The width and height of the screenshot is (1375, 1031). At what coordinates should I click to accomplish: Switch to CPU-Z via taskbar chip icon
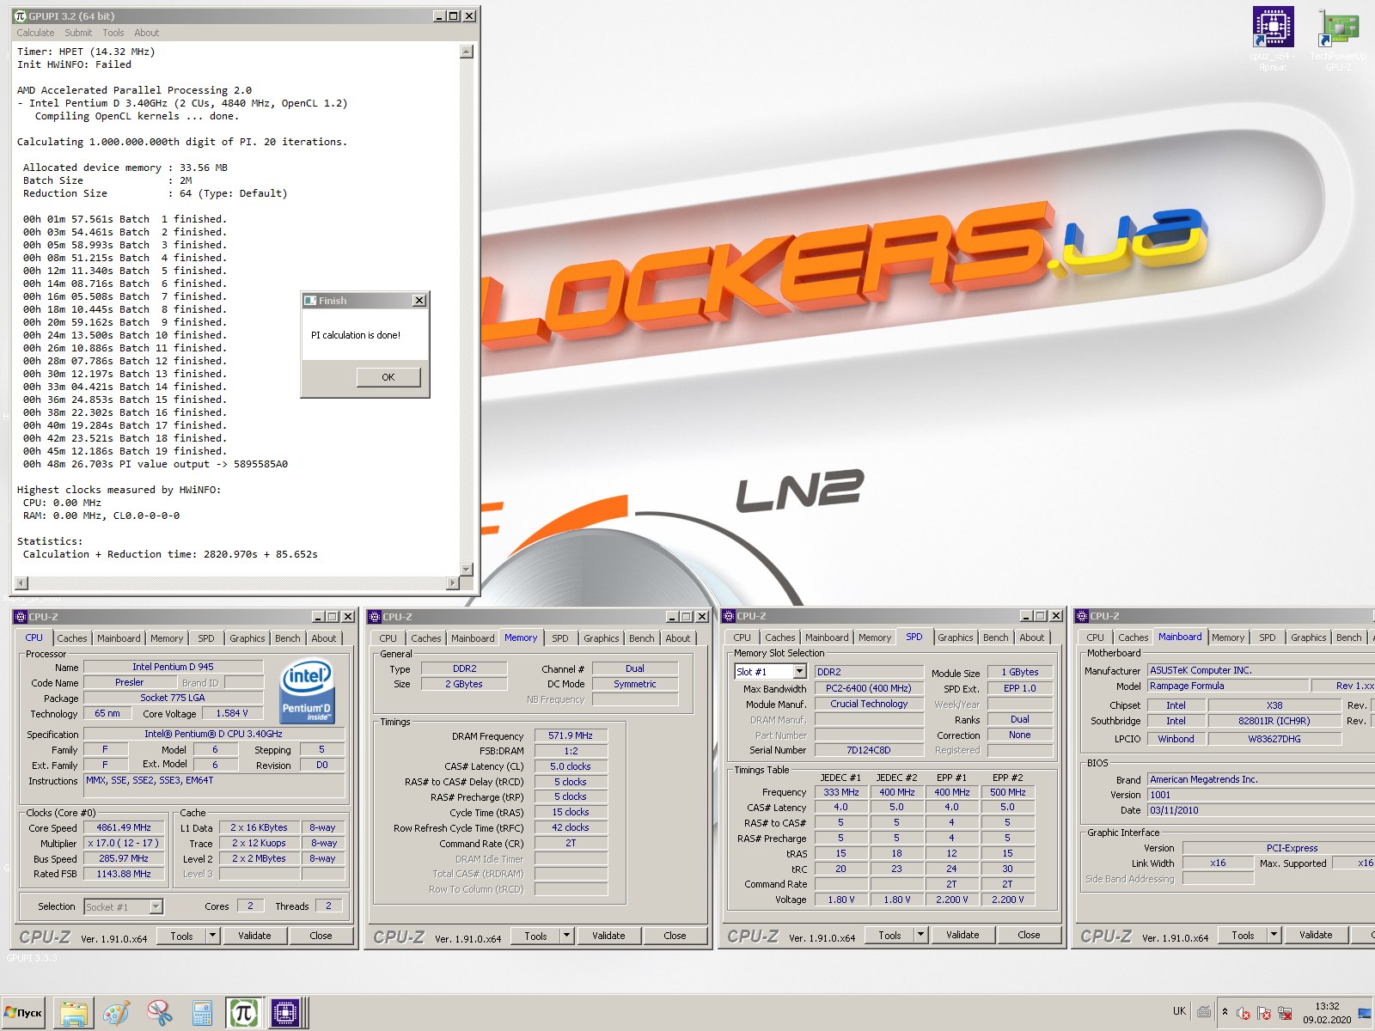click(x=284, y=1013)
